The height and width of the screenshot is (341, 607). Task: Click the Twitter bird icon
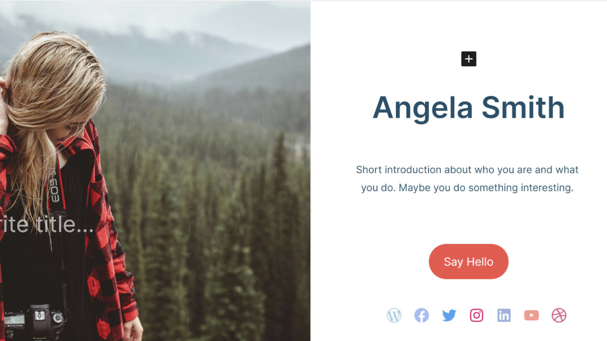point(449,315)
